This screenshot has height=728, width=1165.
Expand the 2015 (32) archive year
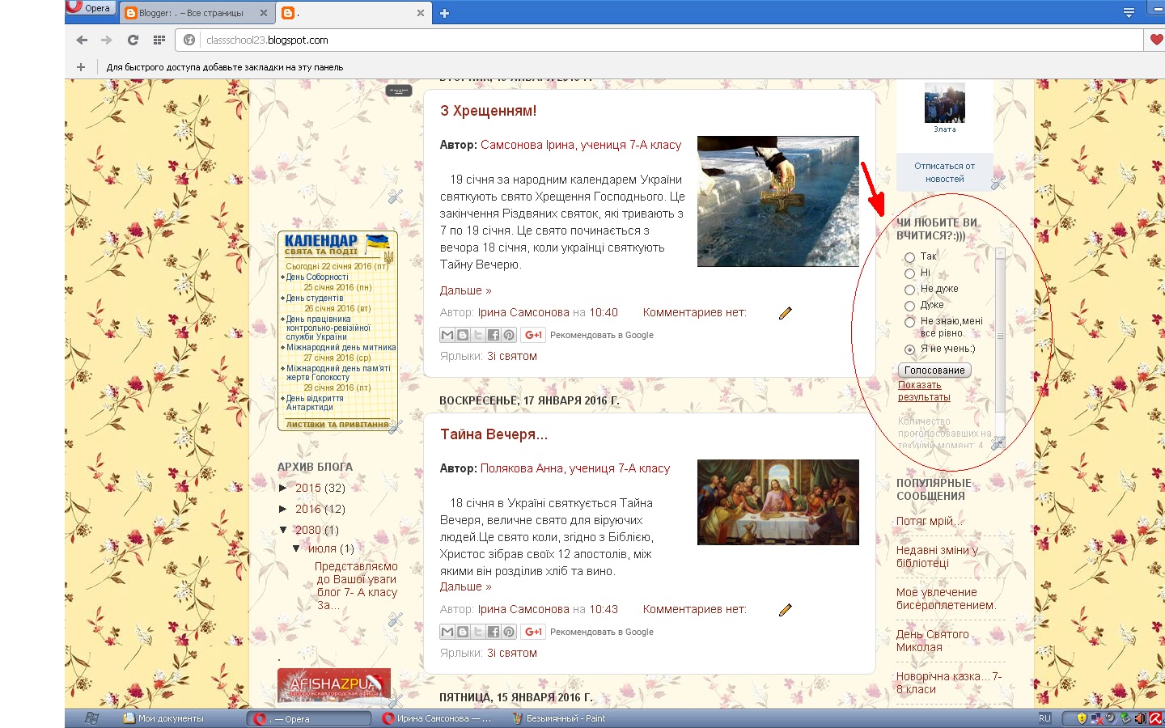[283, 488]
